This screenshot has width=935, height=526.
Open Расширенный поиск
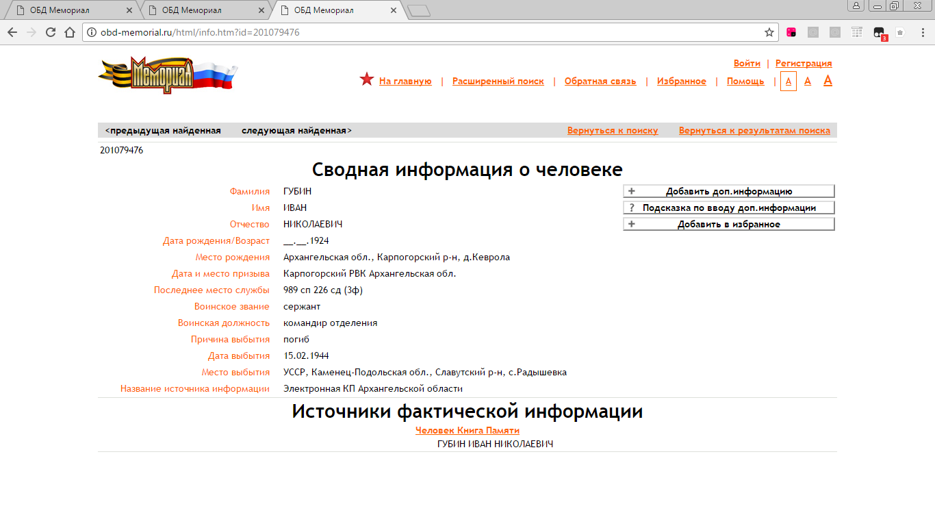click(498, 81)
